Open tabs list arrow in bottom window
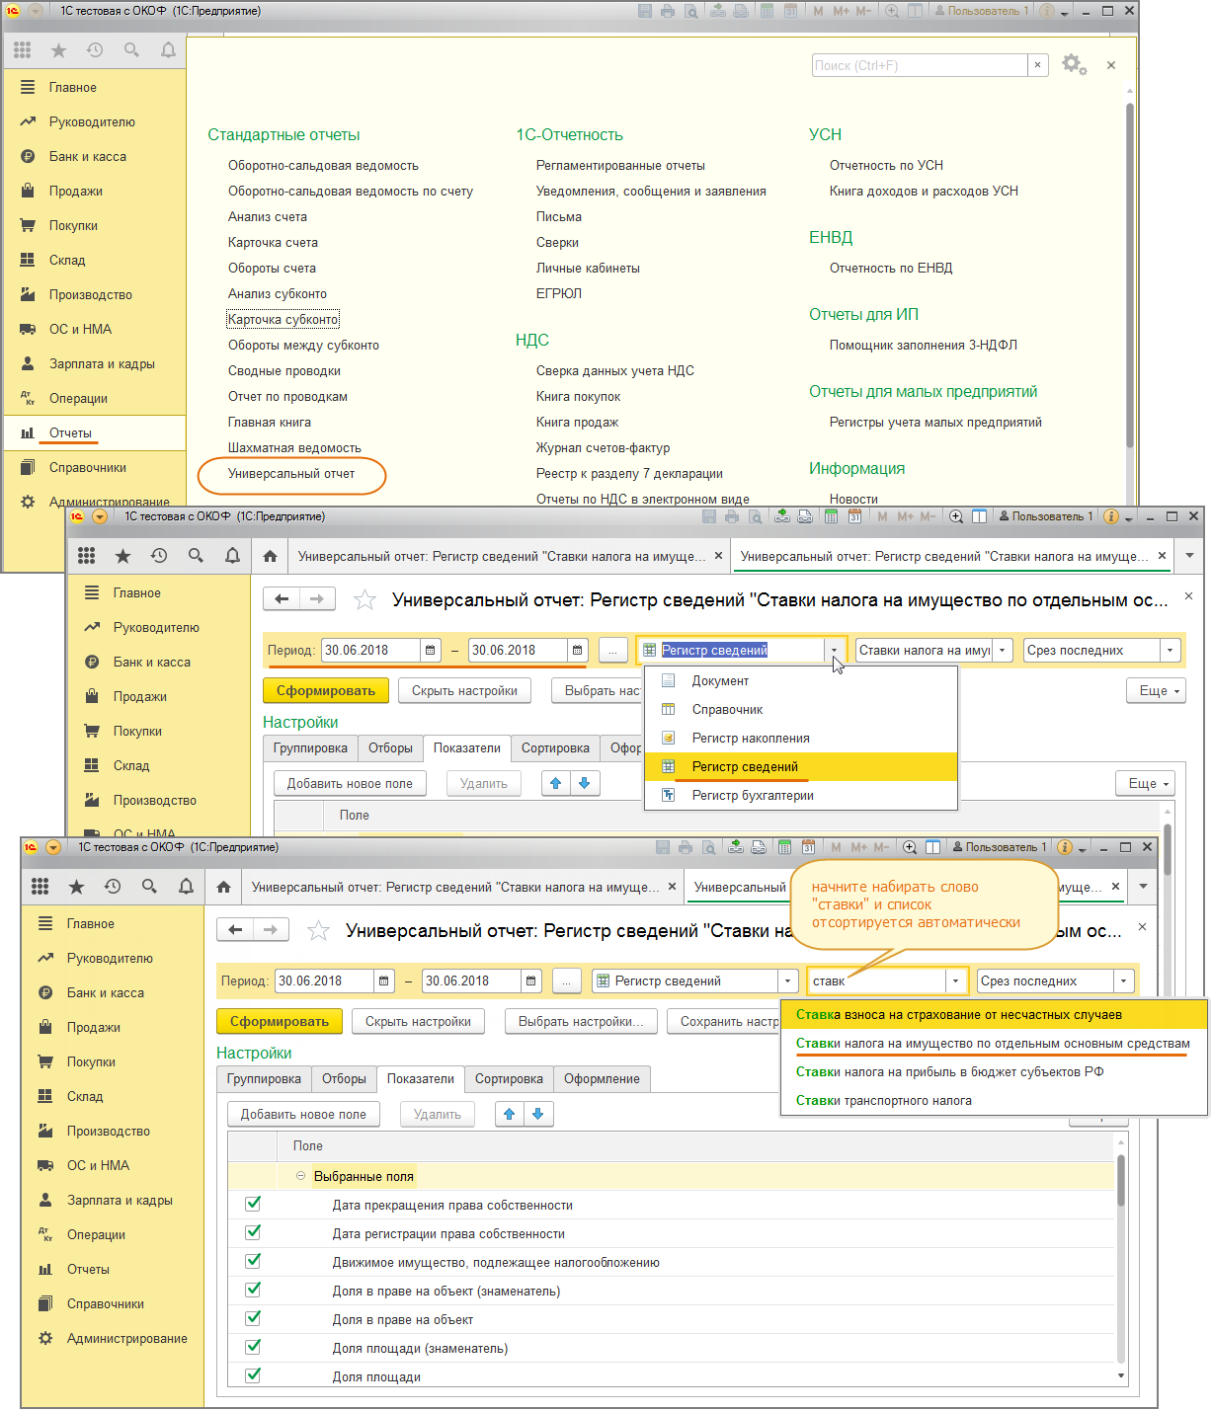The width and height of the screenshot is (1212, 1412). pos(1143,887)
